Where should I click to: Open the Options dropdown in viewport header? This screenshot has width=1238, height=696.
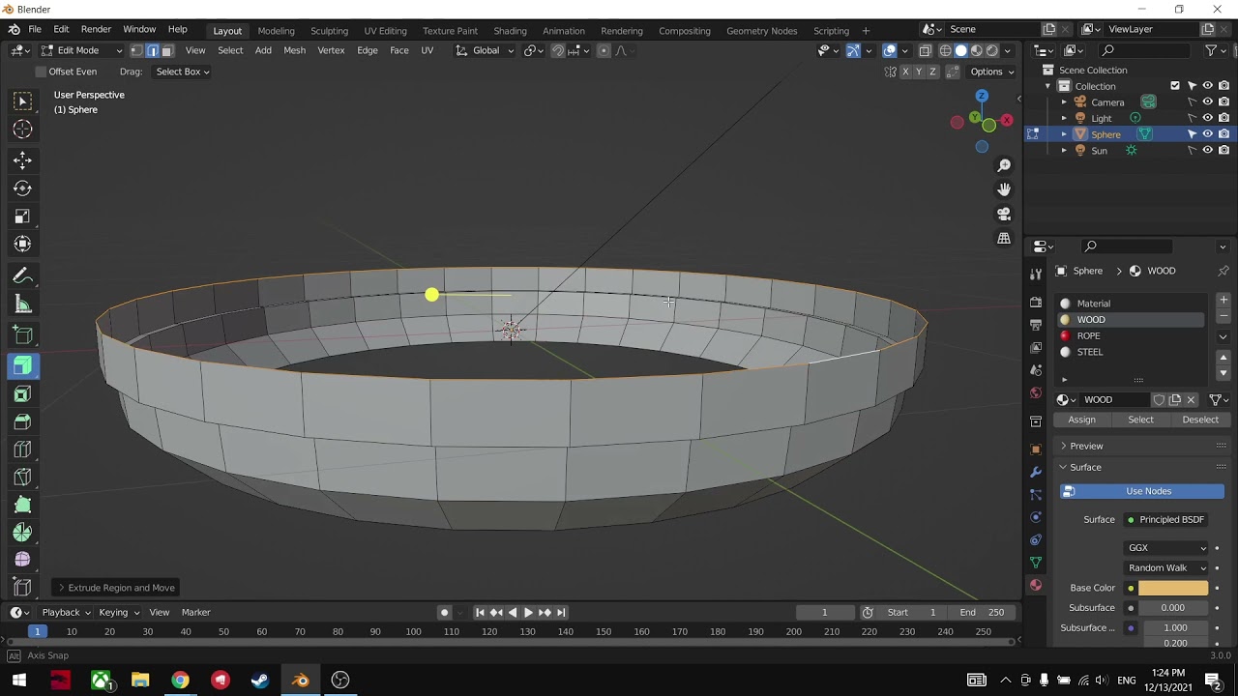991,72
